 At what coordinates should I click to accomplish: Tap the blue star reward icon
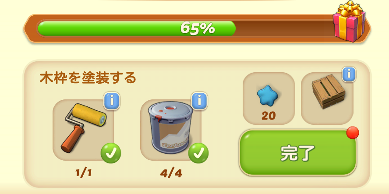tap(267, 94)
